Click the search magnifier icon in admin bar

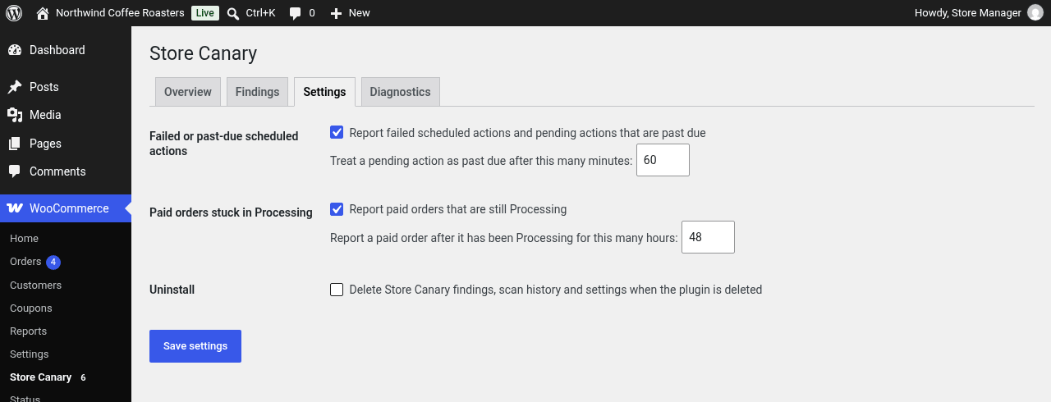point(233,13)
